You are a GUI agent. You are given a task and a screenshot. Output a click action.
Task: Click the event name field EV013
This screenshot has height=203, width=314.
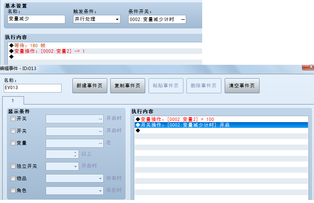32,88
